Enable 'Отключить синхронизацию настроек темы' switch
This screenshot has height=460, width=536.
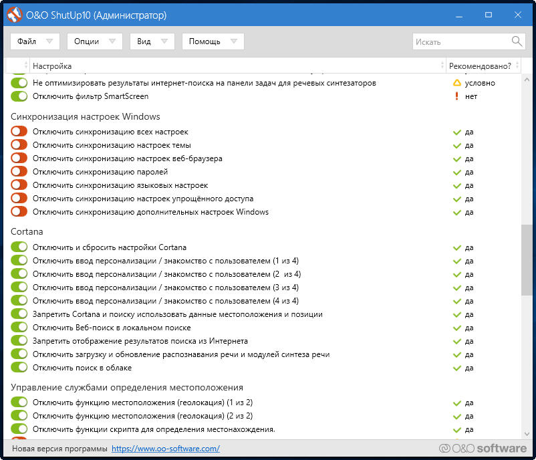click(x=19, y=144)
